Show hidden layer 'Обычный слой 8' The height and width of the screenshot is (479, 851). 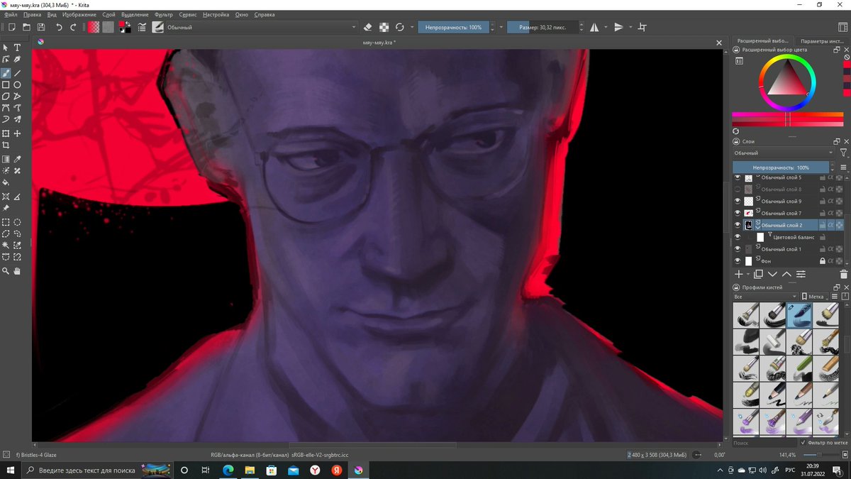pyautogui.click(x=738, y=189)
